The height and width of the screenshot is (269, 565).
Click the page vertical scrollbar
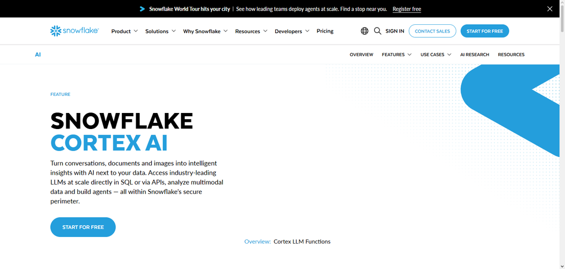[562, 134]
